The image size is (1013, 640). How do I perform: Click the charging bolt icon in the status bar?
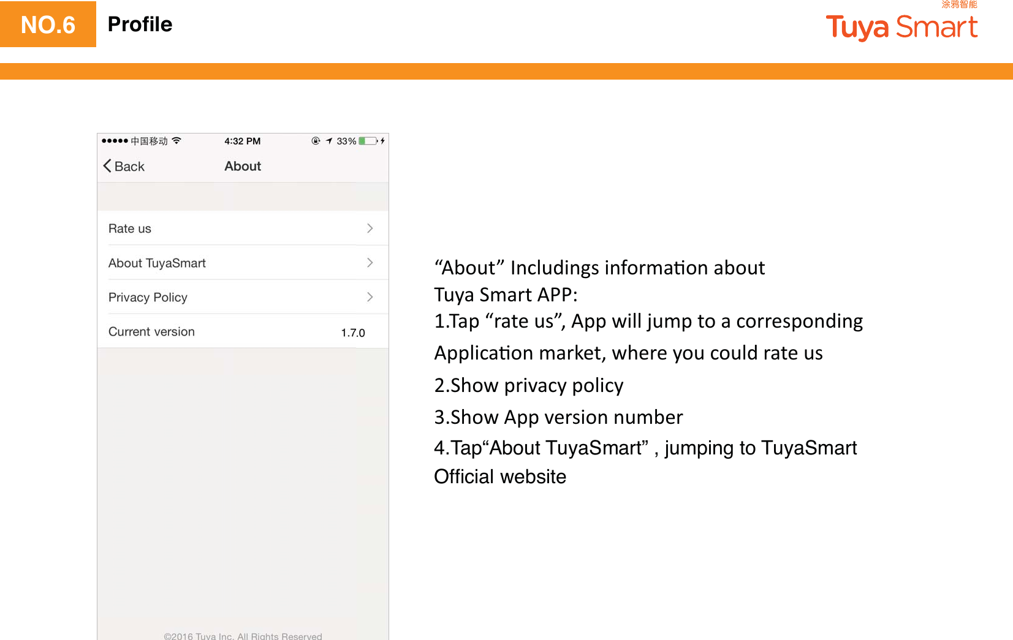(383, 141)
